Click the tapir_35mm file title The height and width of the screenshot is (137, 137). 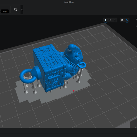click(69, 2)
